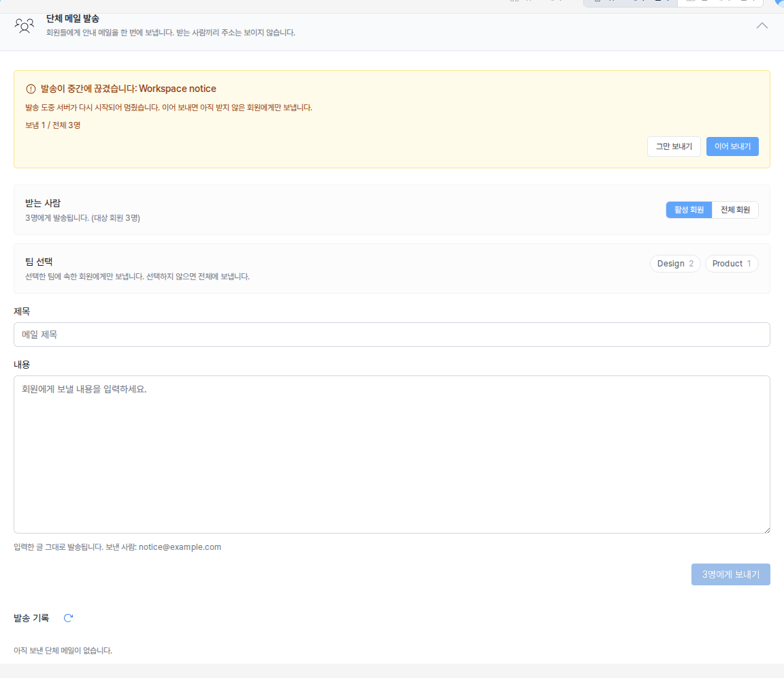Click the 발송 기록 section heading
Image resolution: width=784 pixels, height=678 pixels.
[31, 618]
